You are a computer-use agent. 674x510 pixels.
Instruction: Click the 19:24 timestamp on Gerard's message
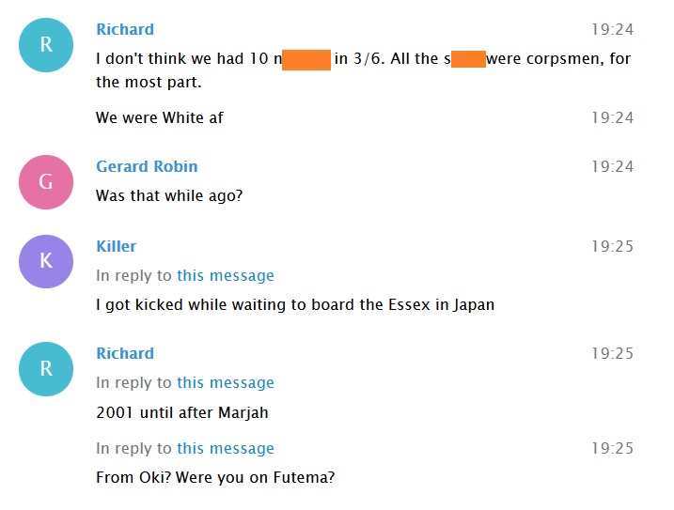(613, 166)
